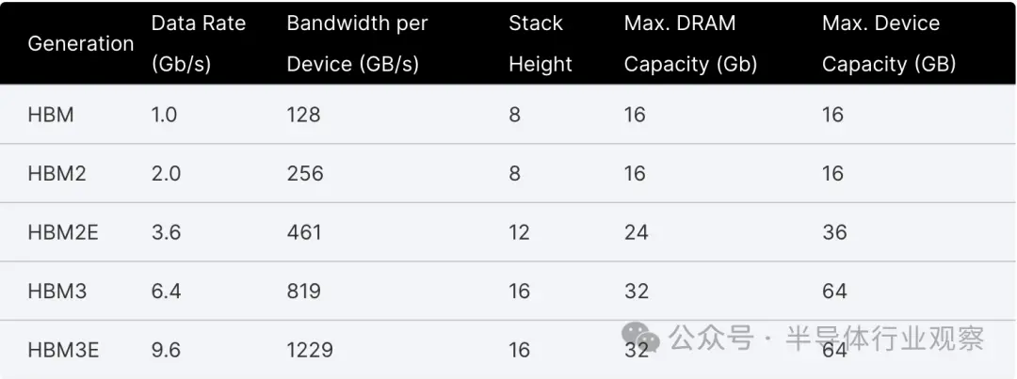This screenshot has height=379, width=1017.
Task: Select the Generation column header
Action: pos(80,43)
